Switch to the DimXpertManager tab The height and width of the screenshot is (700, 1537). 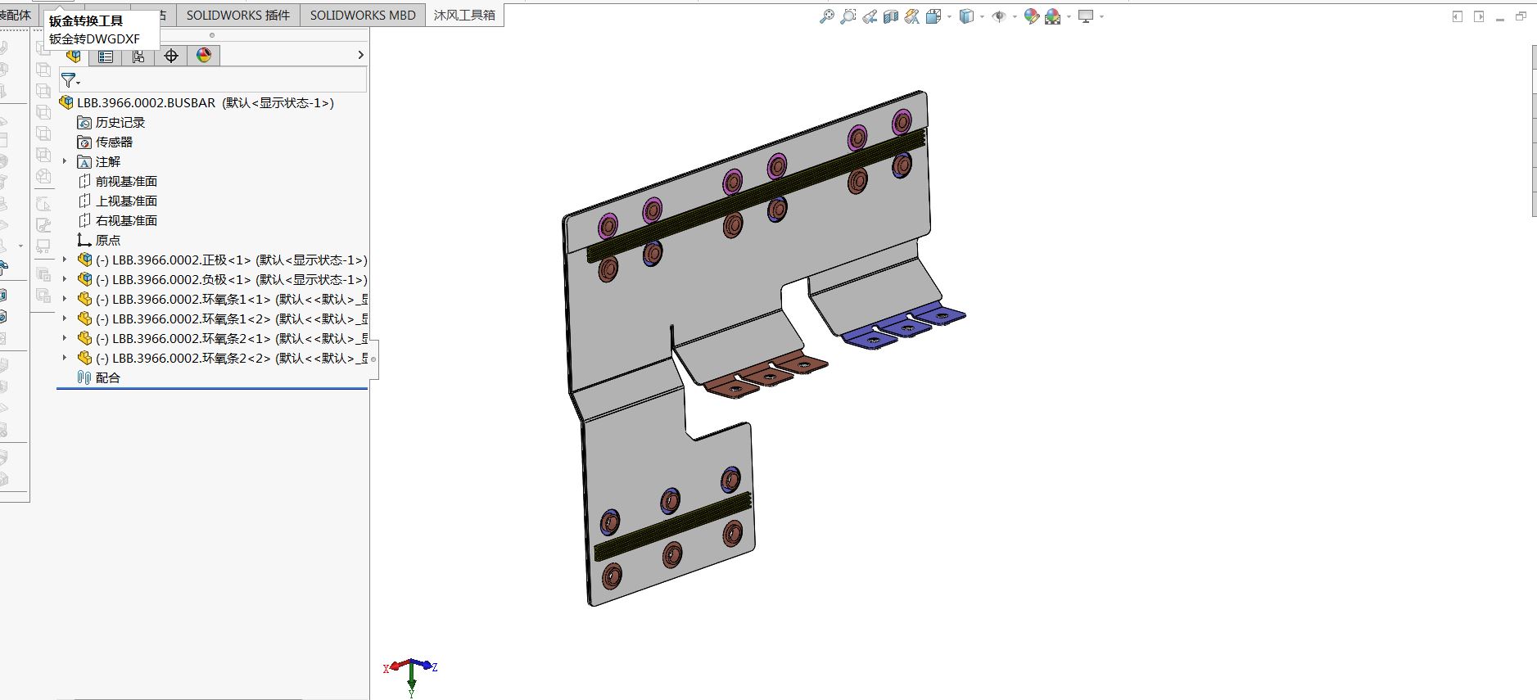(x=171, y=56)
